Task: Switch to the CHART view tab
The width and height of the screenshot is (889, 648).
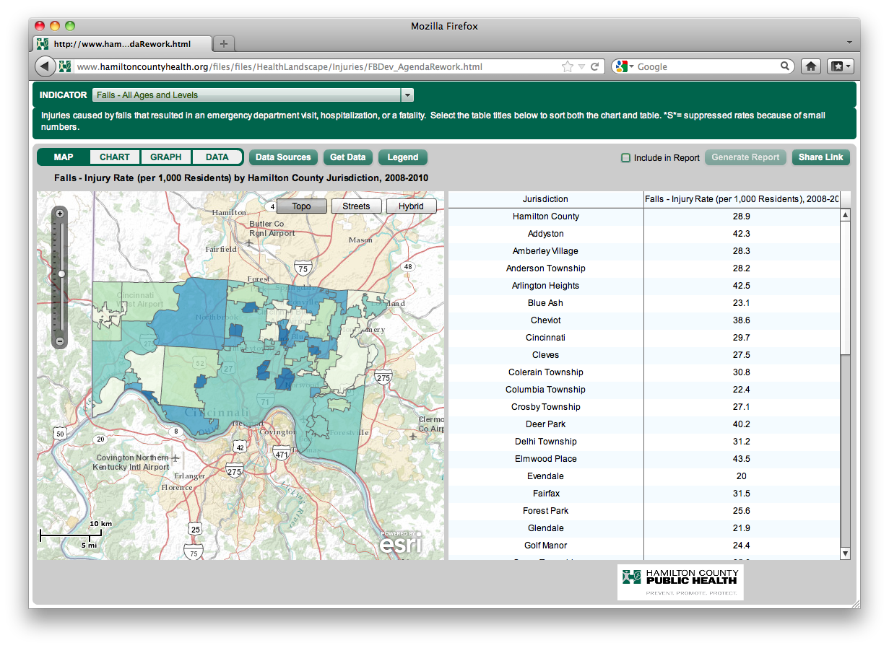Action: (115, 157)
